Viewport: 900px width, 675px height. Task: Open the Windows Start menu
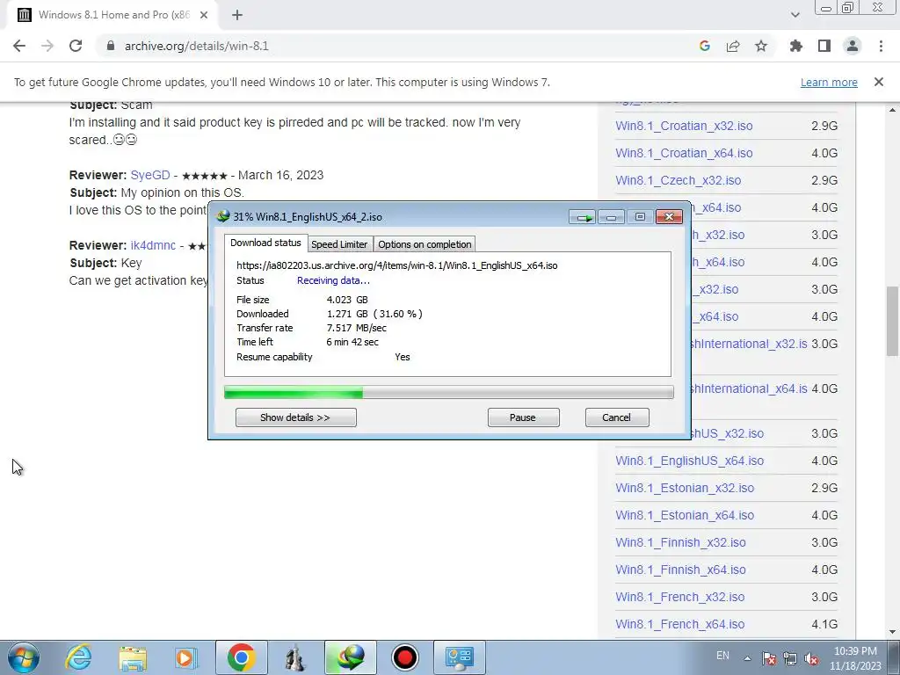pos(24,657)
